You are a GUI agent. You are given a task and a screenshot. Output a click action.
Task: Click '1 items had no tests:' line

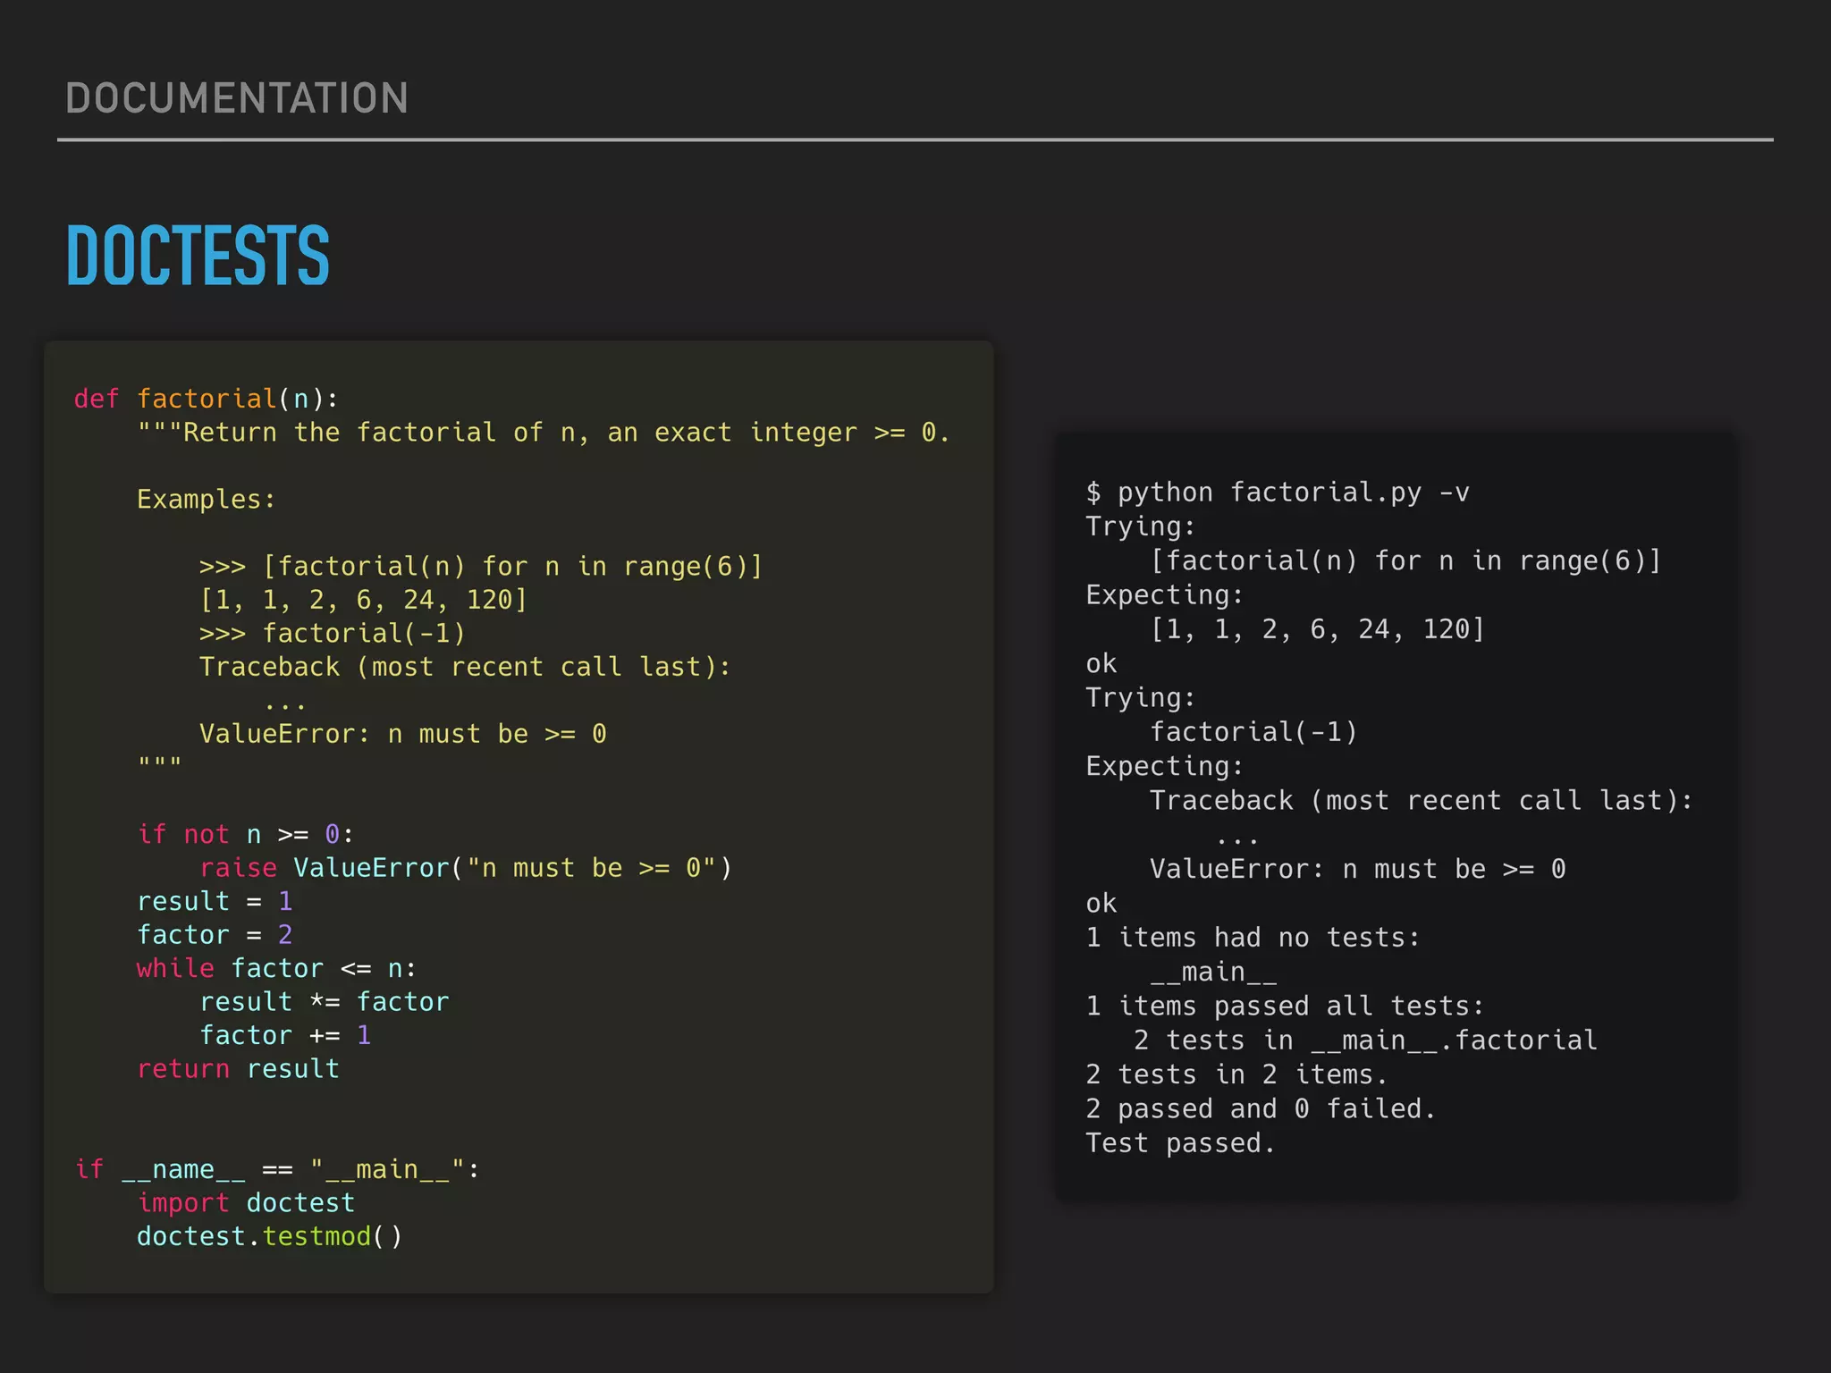click(x=1253, y=938)
